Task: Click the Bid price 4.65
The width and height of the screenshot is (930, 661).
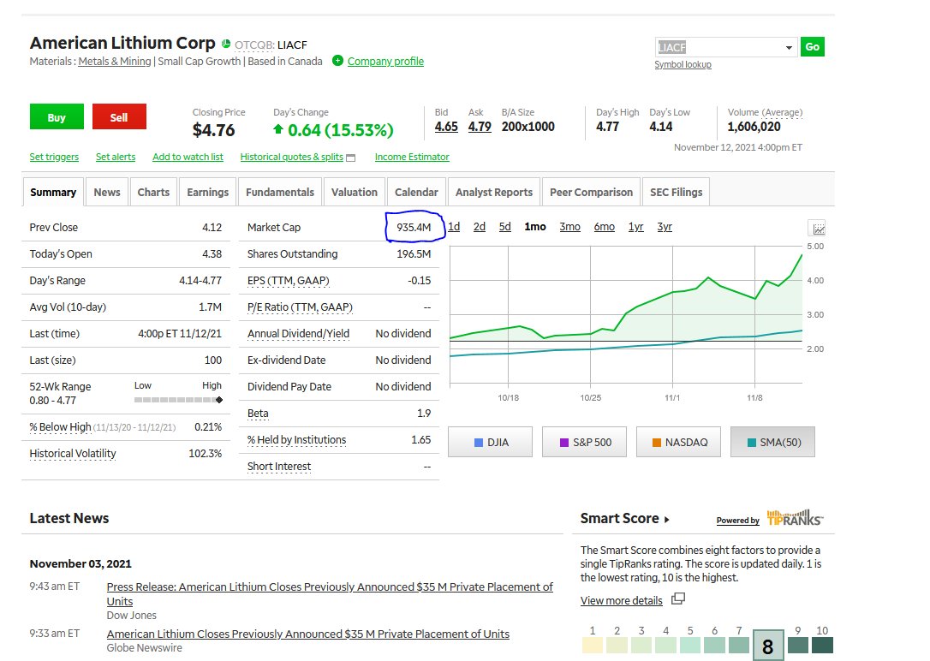Action: click(x=446, y=126)
